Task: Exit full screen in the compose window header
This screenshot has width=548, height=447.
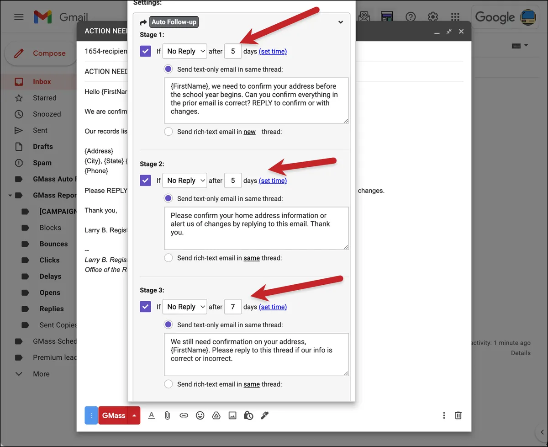Action: tap(449, 31)
